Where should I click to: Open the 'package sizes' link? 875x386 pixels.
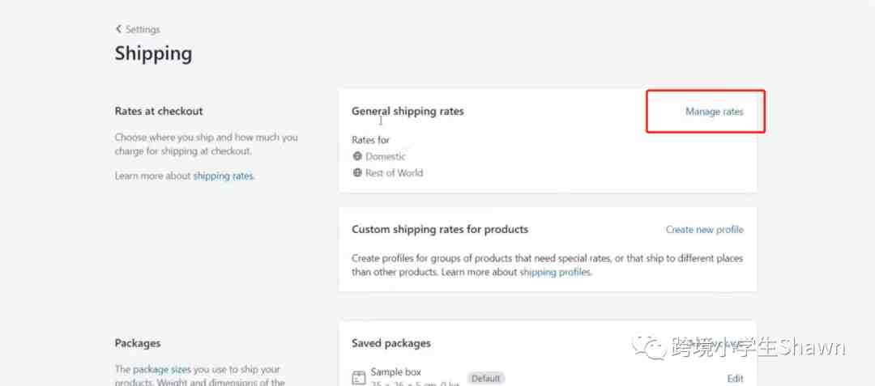[163, 369]
